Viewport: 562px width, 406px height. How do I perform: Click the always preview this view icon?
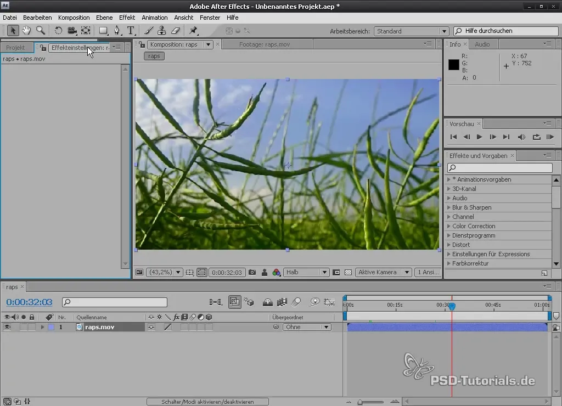139,272
